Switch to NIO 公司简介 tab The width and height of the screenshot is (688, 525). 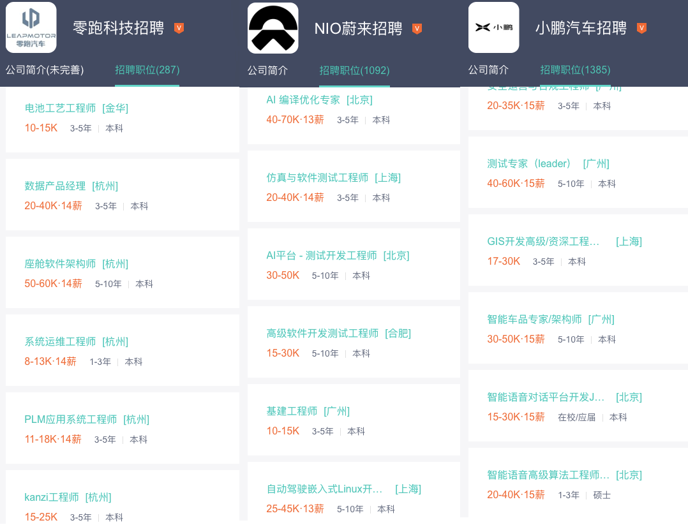point(267,70)
